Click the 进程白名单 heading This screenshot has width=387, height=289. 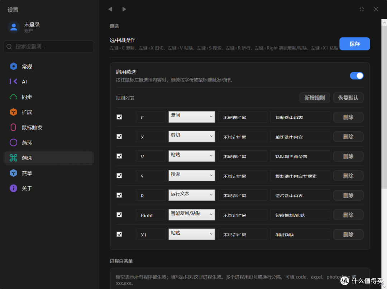pos(121,261)
